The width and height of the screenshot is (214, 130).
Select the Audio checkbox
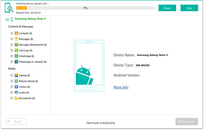click(12, 92)
